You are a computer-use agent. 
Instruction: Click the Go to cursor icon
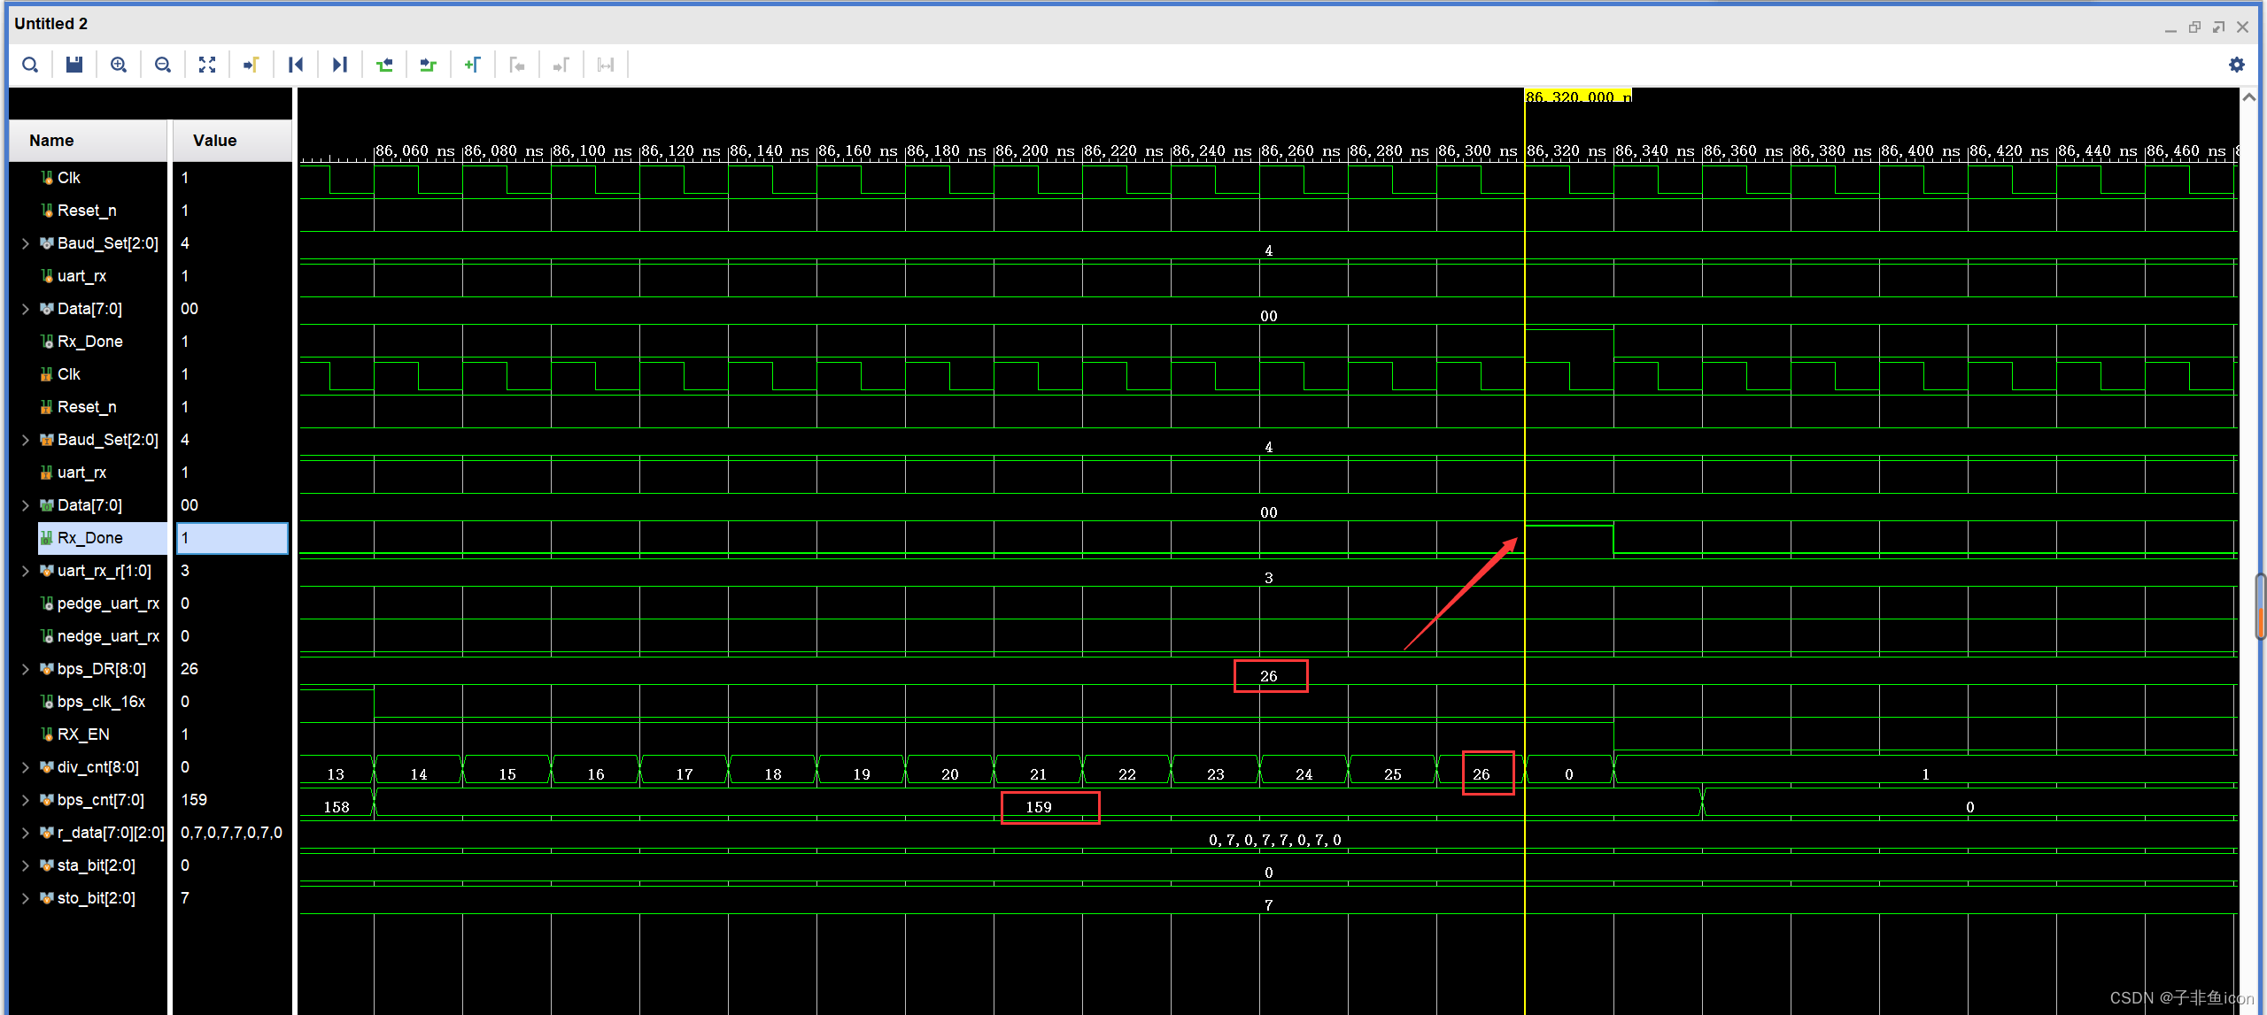tap(251, 65)
